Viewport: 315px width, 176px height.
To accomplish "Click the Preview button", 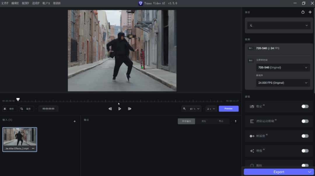I will tap(228, 109).
